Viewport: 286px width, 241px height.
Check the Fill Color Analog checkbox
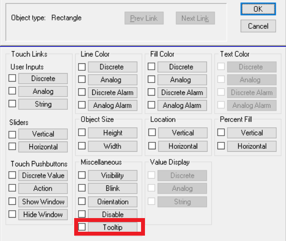tap(151, 80)
